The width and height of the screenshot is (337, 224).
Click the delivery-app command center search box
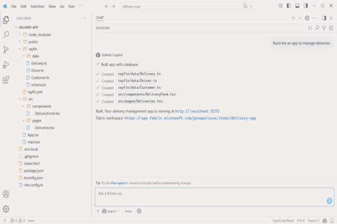pyautogui.click(x=188, y=6)
